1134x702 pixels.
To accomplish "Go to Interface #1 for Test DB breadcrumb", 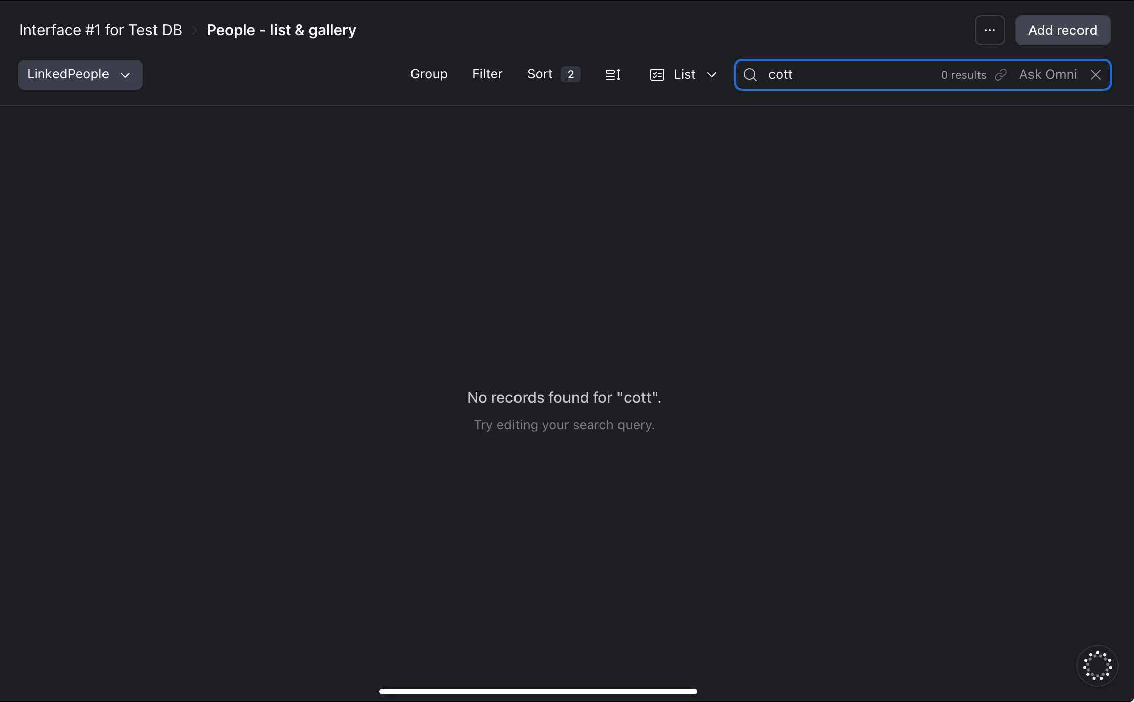I will pos(100,30).
